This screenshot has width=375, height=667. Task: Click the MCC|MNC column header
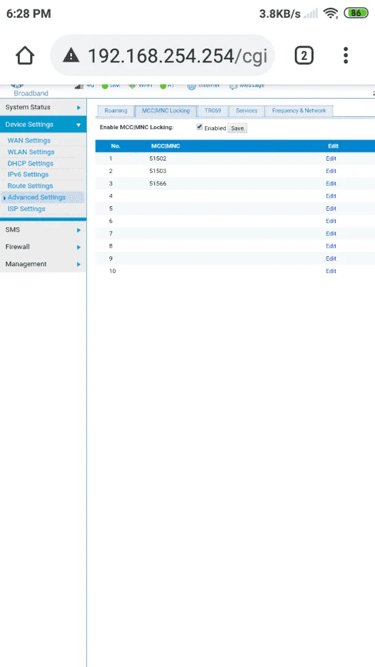(166, 146)
